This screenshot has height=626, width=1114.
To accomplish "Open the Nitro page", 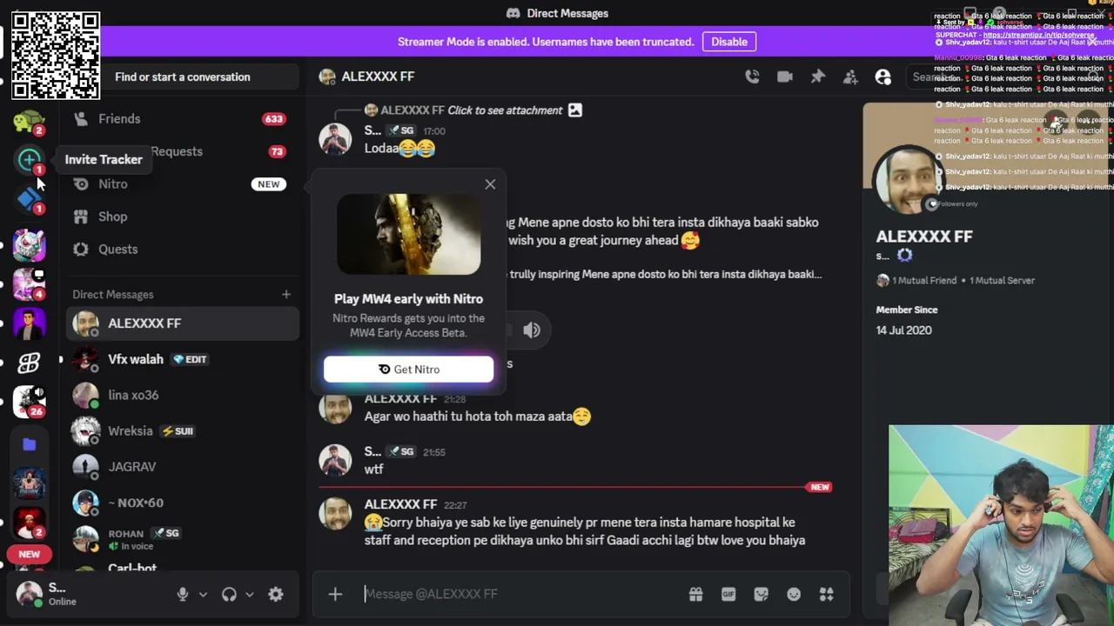I will (x=182, y=184).
